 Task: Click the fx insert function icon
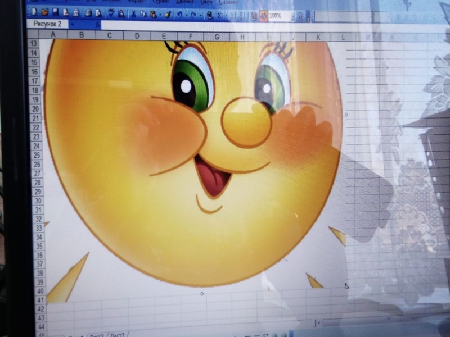97,25
